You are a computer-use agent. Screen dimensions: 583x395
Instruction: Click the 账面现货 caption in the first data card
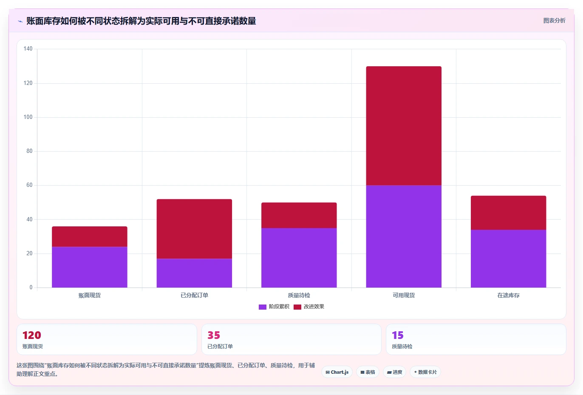33,347
